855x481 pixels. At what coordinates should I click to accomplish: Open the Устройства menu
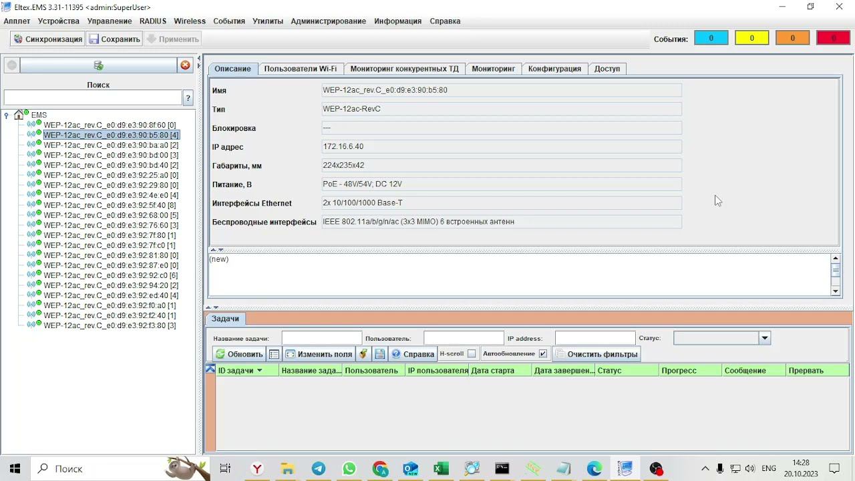coord(59,21)
